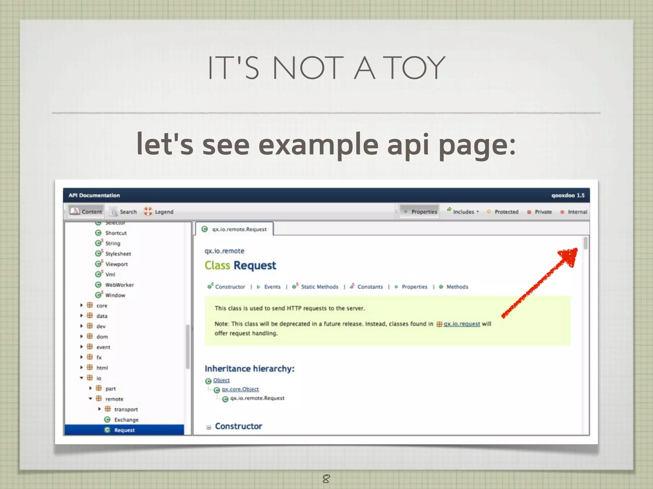Image resolution: width=653 pixels, height=489 pixels.
Task: Click the Search magnifier icon
Action: pyautogui.click(x=114, y=212)
